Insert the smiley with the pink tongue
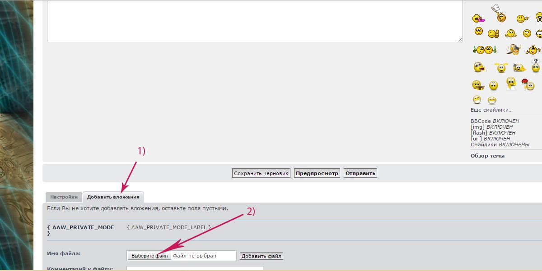This screenshot has width=542, height=271. pyautogui.click(x=478, y=18)
